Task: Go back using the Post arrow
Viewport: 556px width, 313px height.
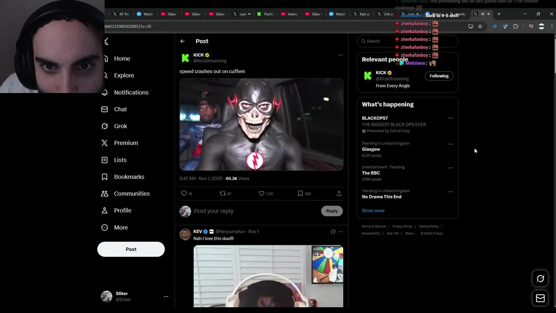Action: [182, 41]
